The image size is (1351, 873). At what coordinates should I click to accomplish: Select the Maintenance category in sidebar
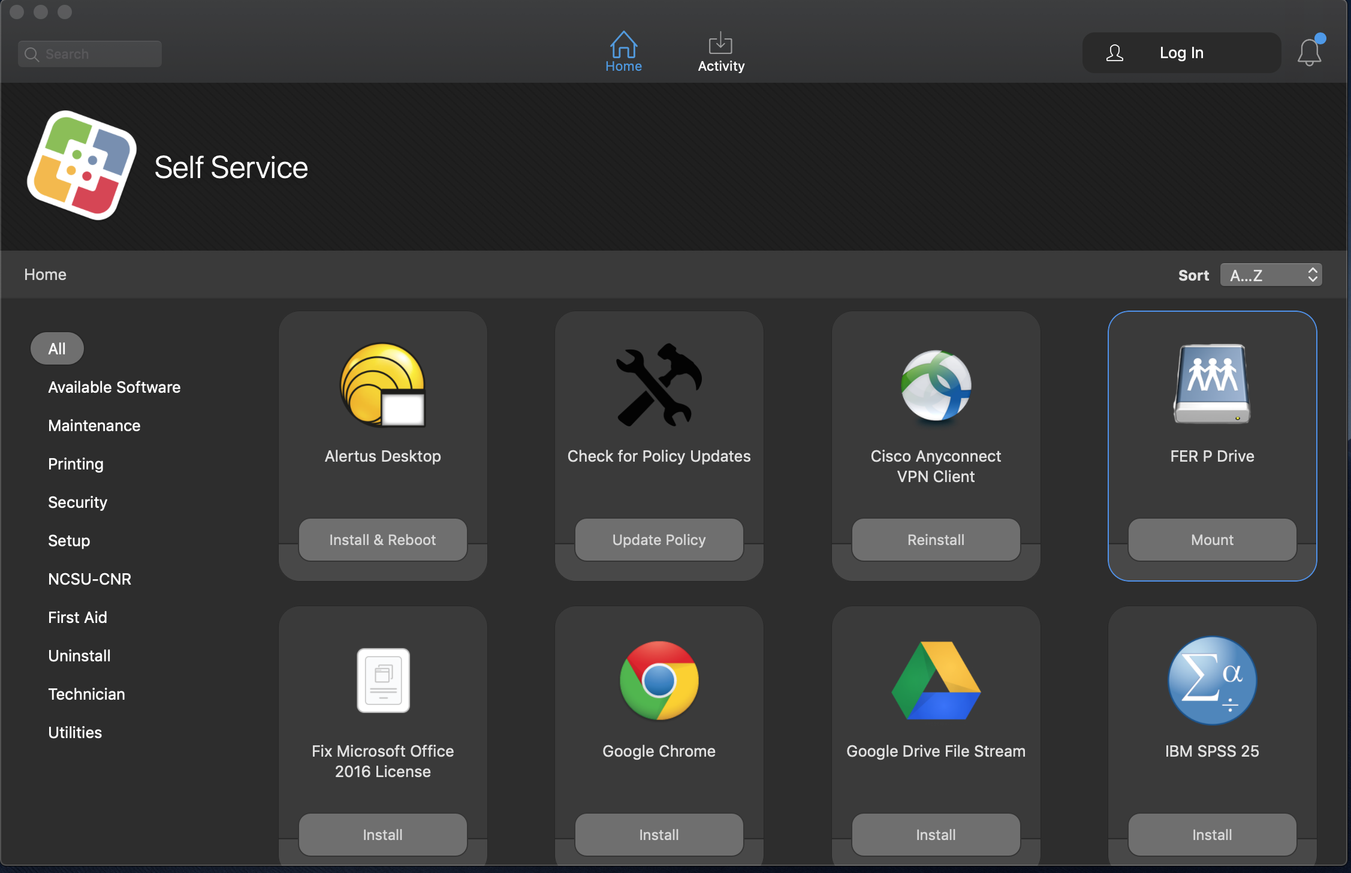click(x=95, y=425)
